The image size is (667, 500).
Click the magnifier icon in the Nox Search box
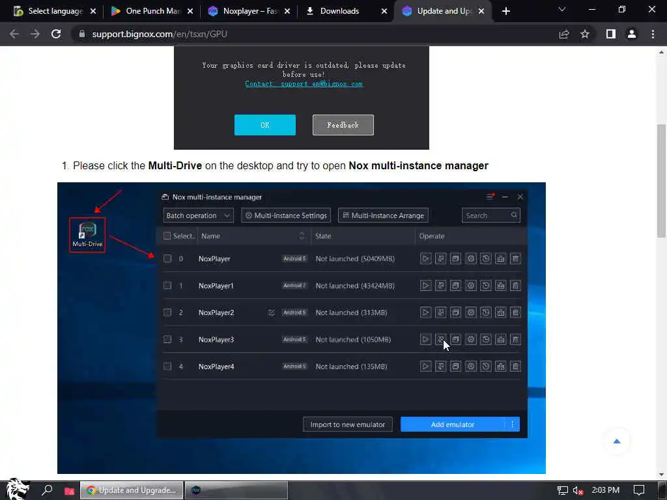pyautogui.click(x=514, y=215)
